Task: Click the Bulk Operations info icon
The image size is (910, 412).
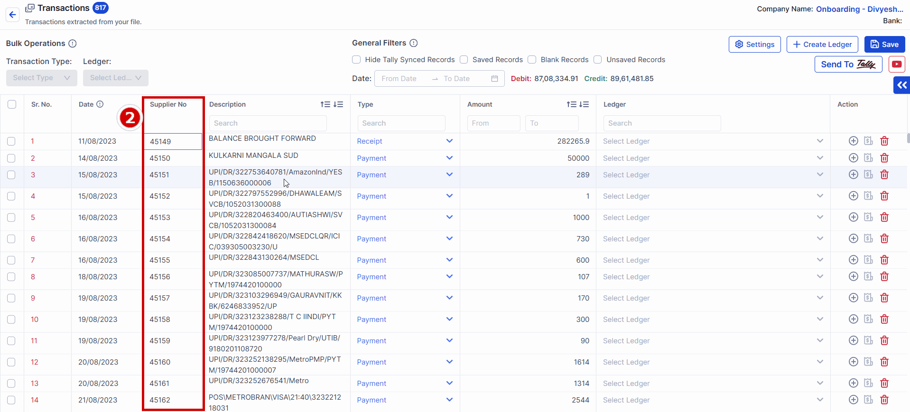Action: pos(73,44)
